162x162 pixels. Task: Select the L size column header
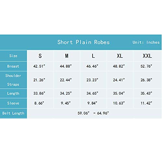click(93, 56)
